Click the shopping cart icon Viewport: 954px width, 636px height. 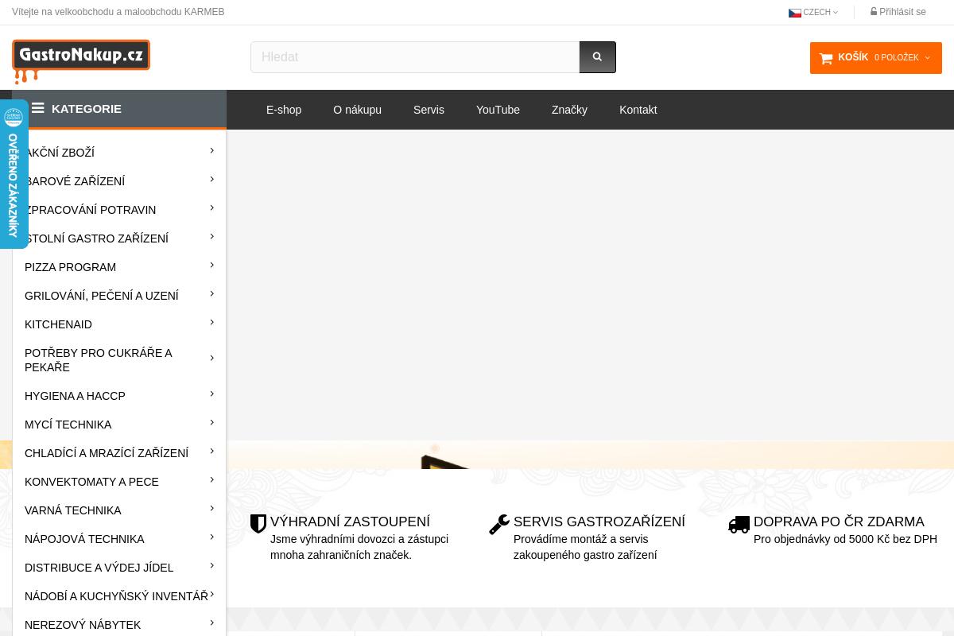pos(826,58)
